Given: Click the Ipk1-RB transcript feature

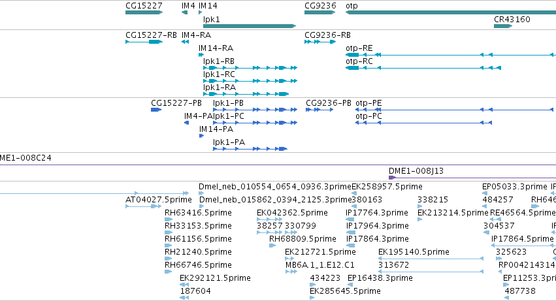Looking at the screenshot, I should [x=250, y=68].
